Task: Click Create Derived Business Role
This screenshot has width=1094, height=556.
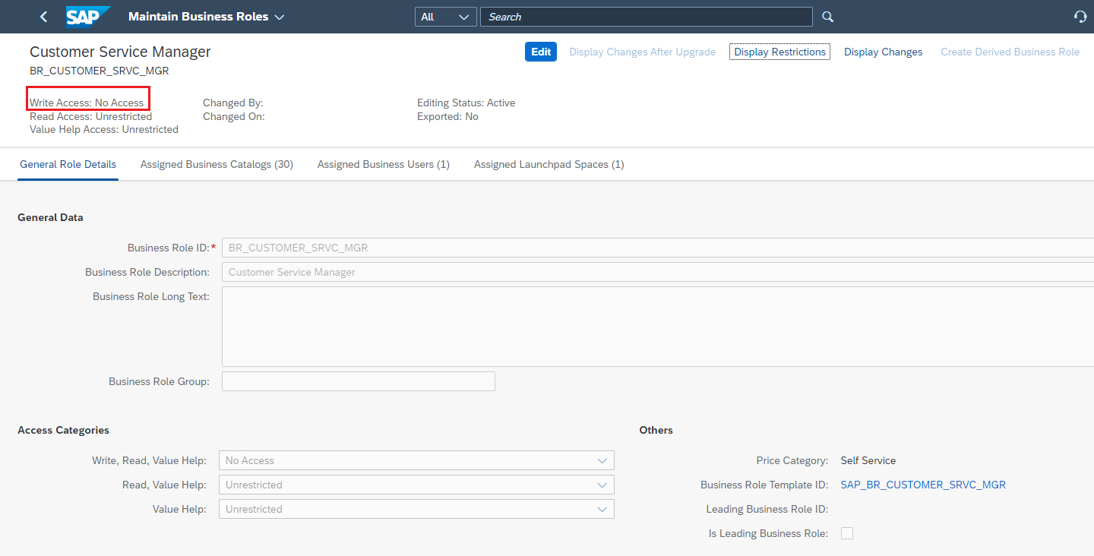Action: (x=1010, y=52)
